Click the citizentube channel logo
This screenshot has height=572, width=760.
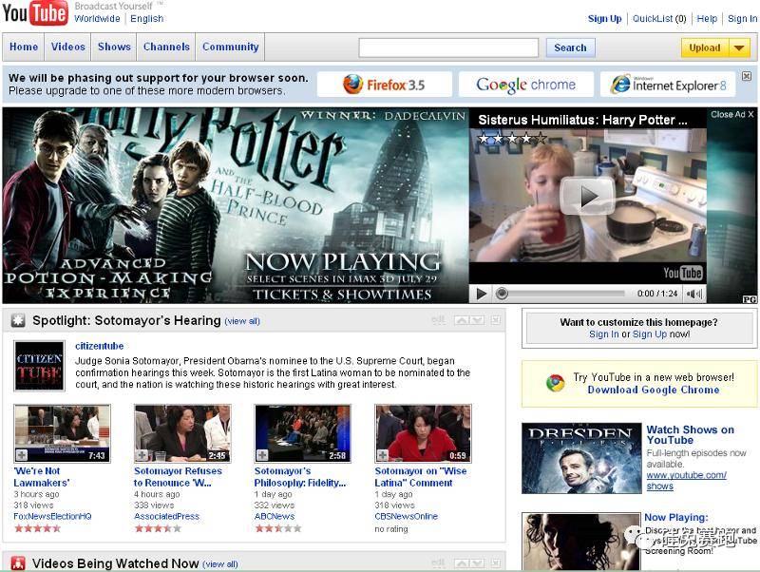coord(39,366)
